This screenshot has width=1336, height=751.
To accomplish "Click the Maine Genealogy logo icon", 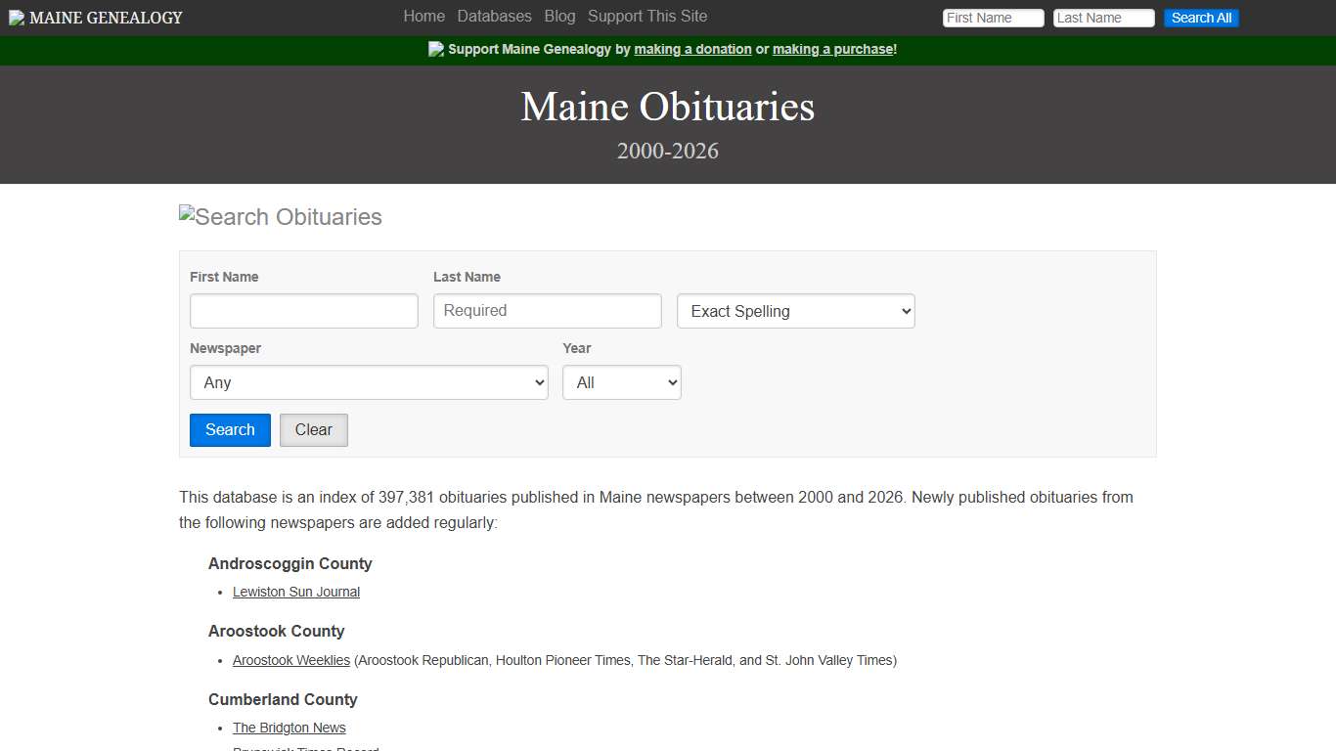I will tap(18, 16).
